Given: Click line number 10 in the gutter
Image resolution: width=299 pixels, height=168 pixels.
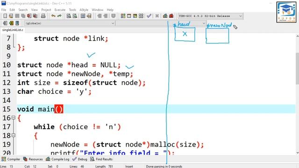Looking at the screenshot, I should (7, 65).
